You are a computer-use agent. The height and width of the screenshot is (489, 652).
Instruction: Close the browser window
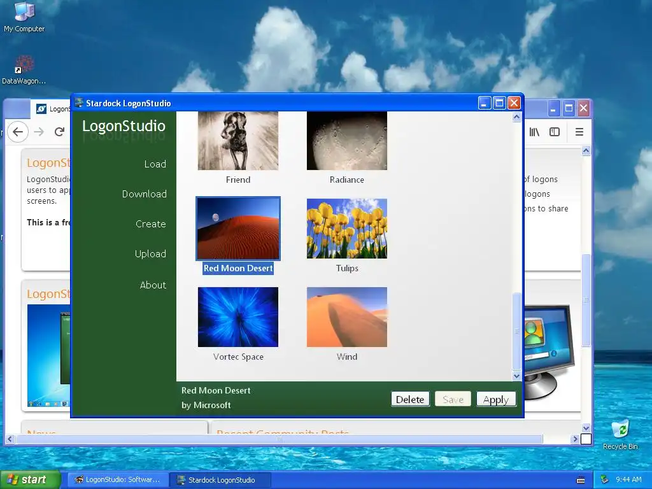583,108
